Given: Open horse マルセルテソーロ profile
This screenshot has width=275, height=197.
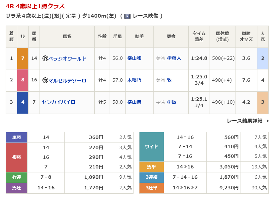Looking at the screenshot, I should pos(67,80).
